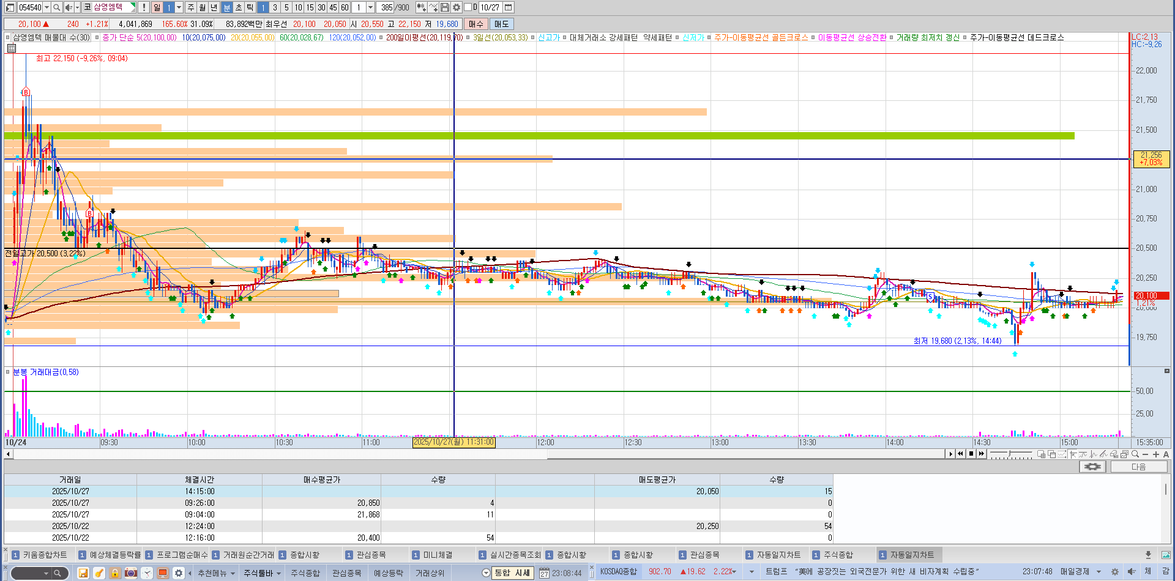Open the daily period number dropdown arrow

tap(179, 7)
